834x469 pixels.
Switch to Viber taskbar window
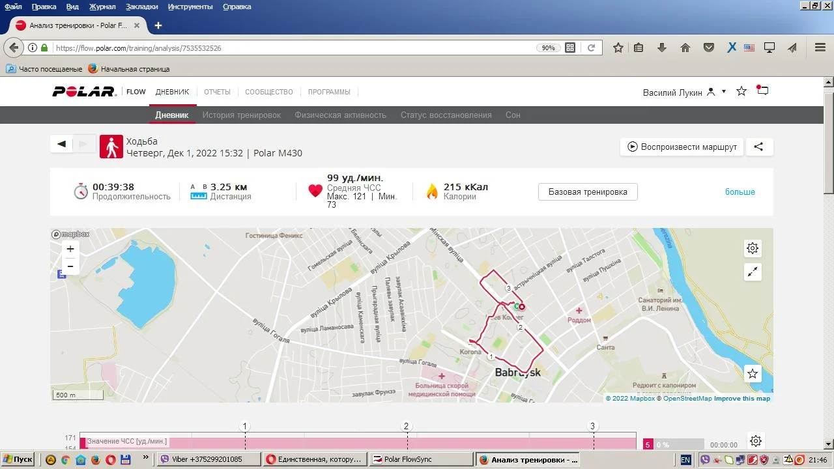(x=210, y=459)
